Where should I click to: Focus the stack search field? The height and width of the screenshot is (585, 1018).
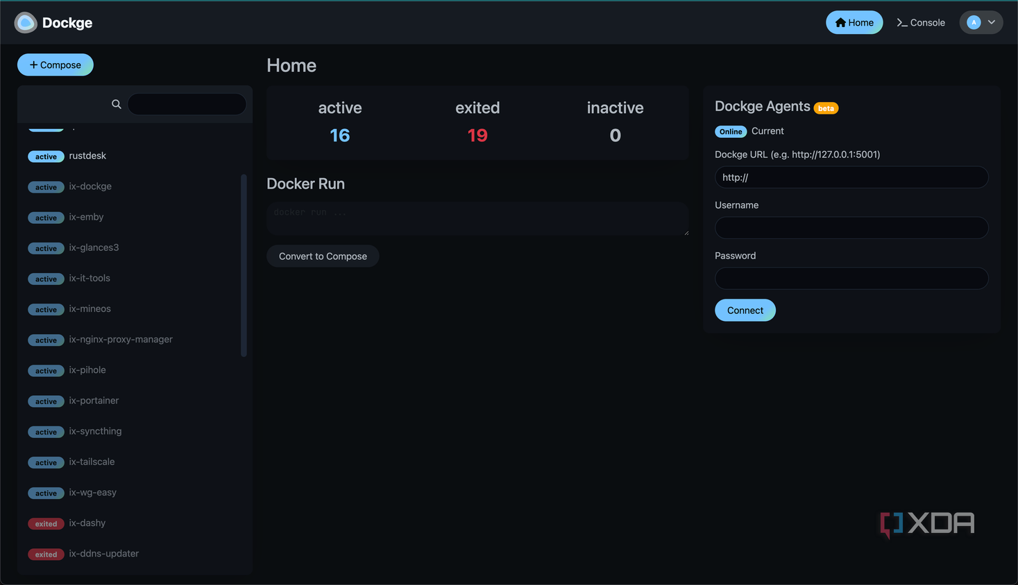coord(187,104)
